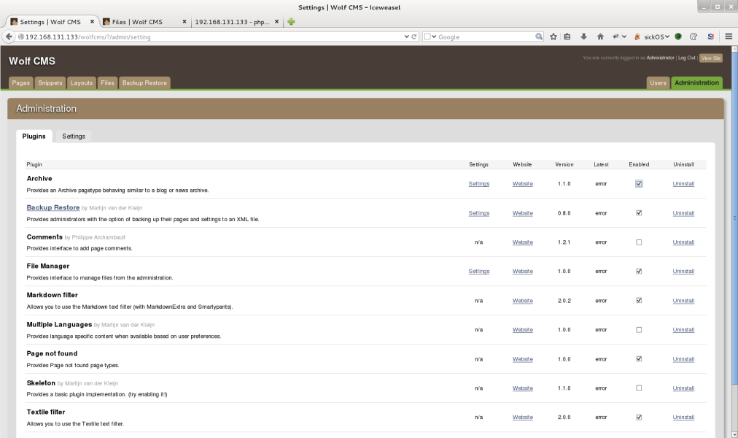Click the scrollbar up arrow
The width and height of the screenshot is (738, 438).
pyautogui.click(x=734, y=48)
